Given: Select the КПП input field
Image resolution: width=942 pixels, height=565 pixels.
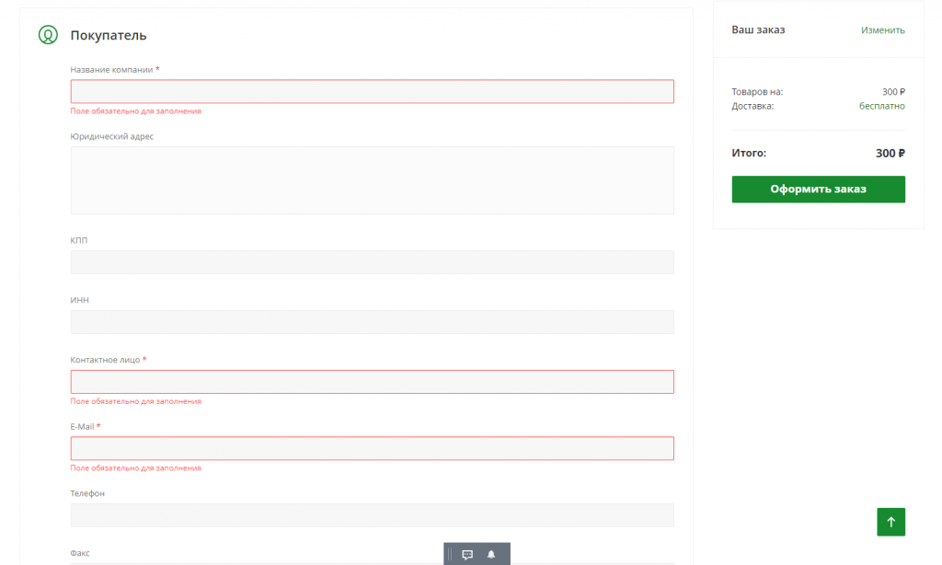Looking at the screenshot, I should (372, 262).
